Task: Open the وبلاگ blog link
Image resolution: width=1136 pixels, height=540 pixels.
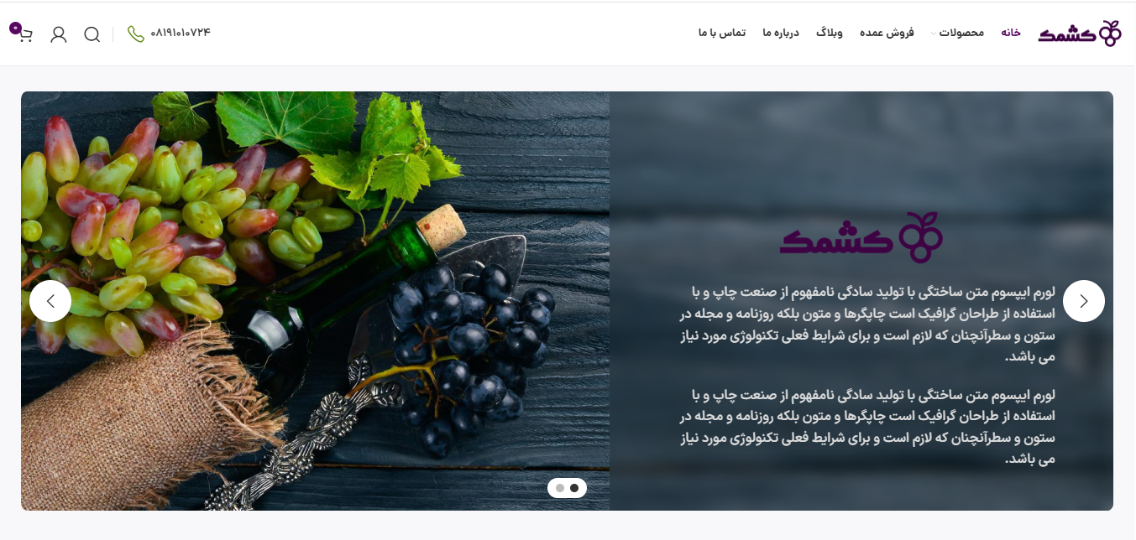Action: tap(830, 33)
